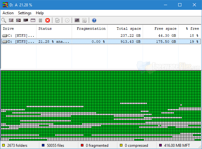Click the blue files color swatch
Image resolution: width=202 pixels, height=149 pixels.
(43, 145)
